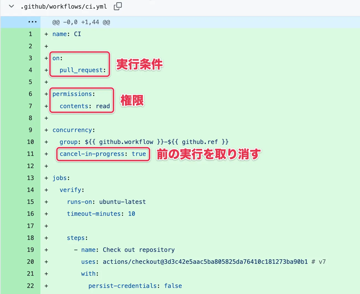Click '- name: Check out repository' line

124,250
